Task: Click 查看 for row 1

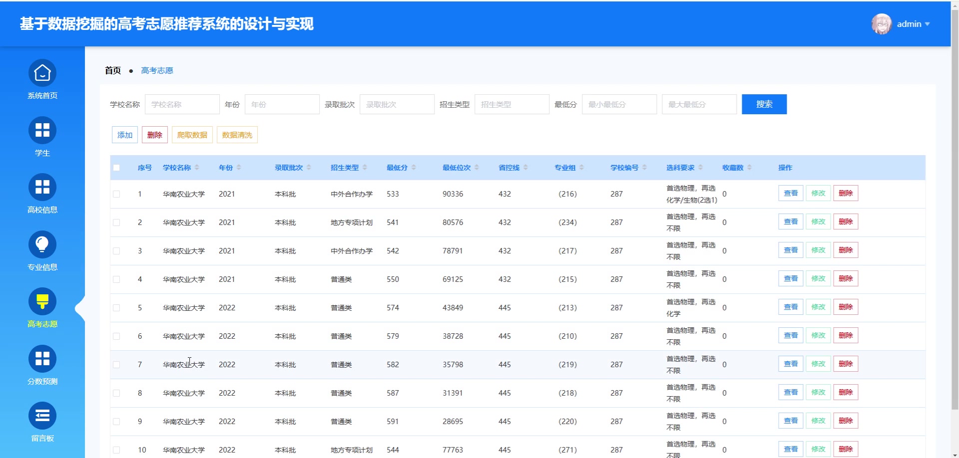Action: click(x=791, y=193)
